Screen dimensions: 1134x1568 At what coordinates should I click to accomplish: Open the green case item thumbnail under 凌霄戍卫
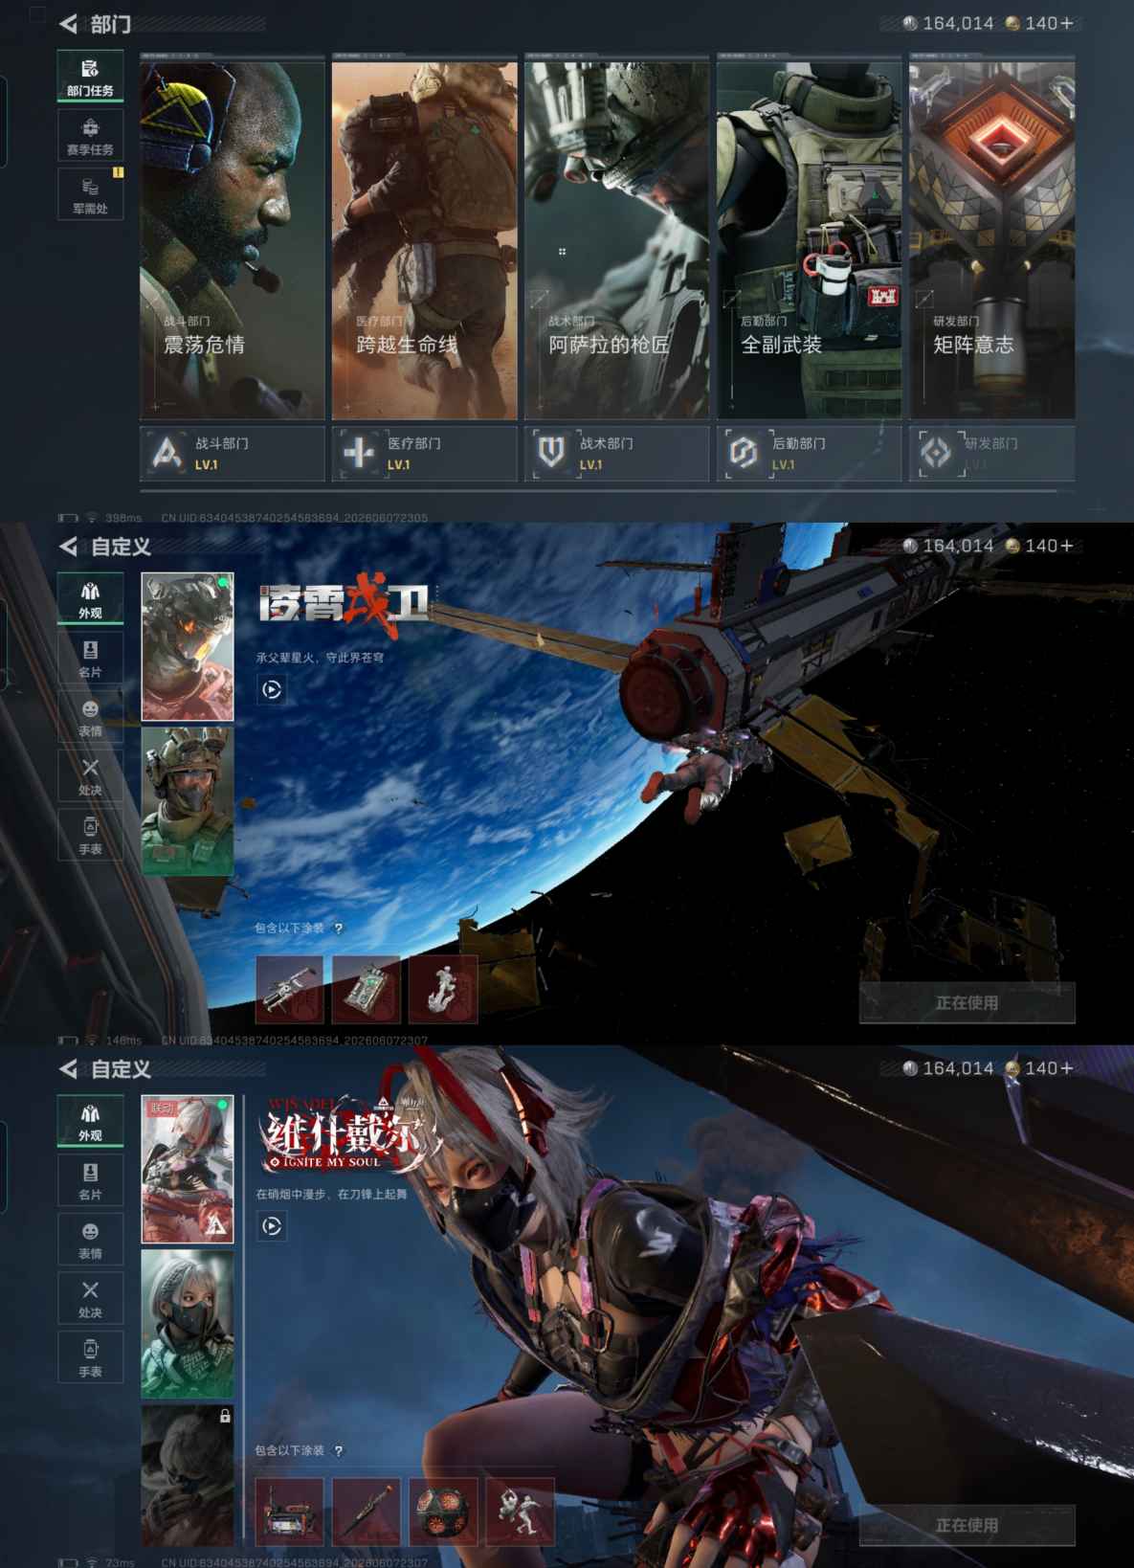[x=366, y=989]
